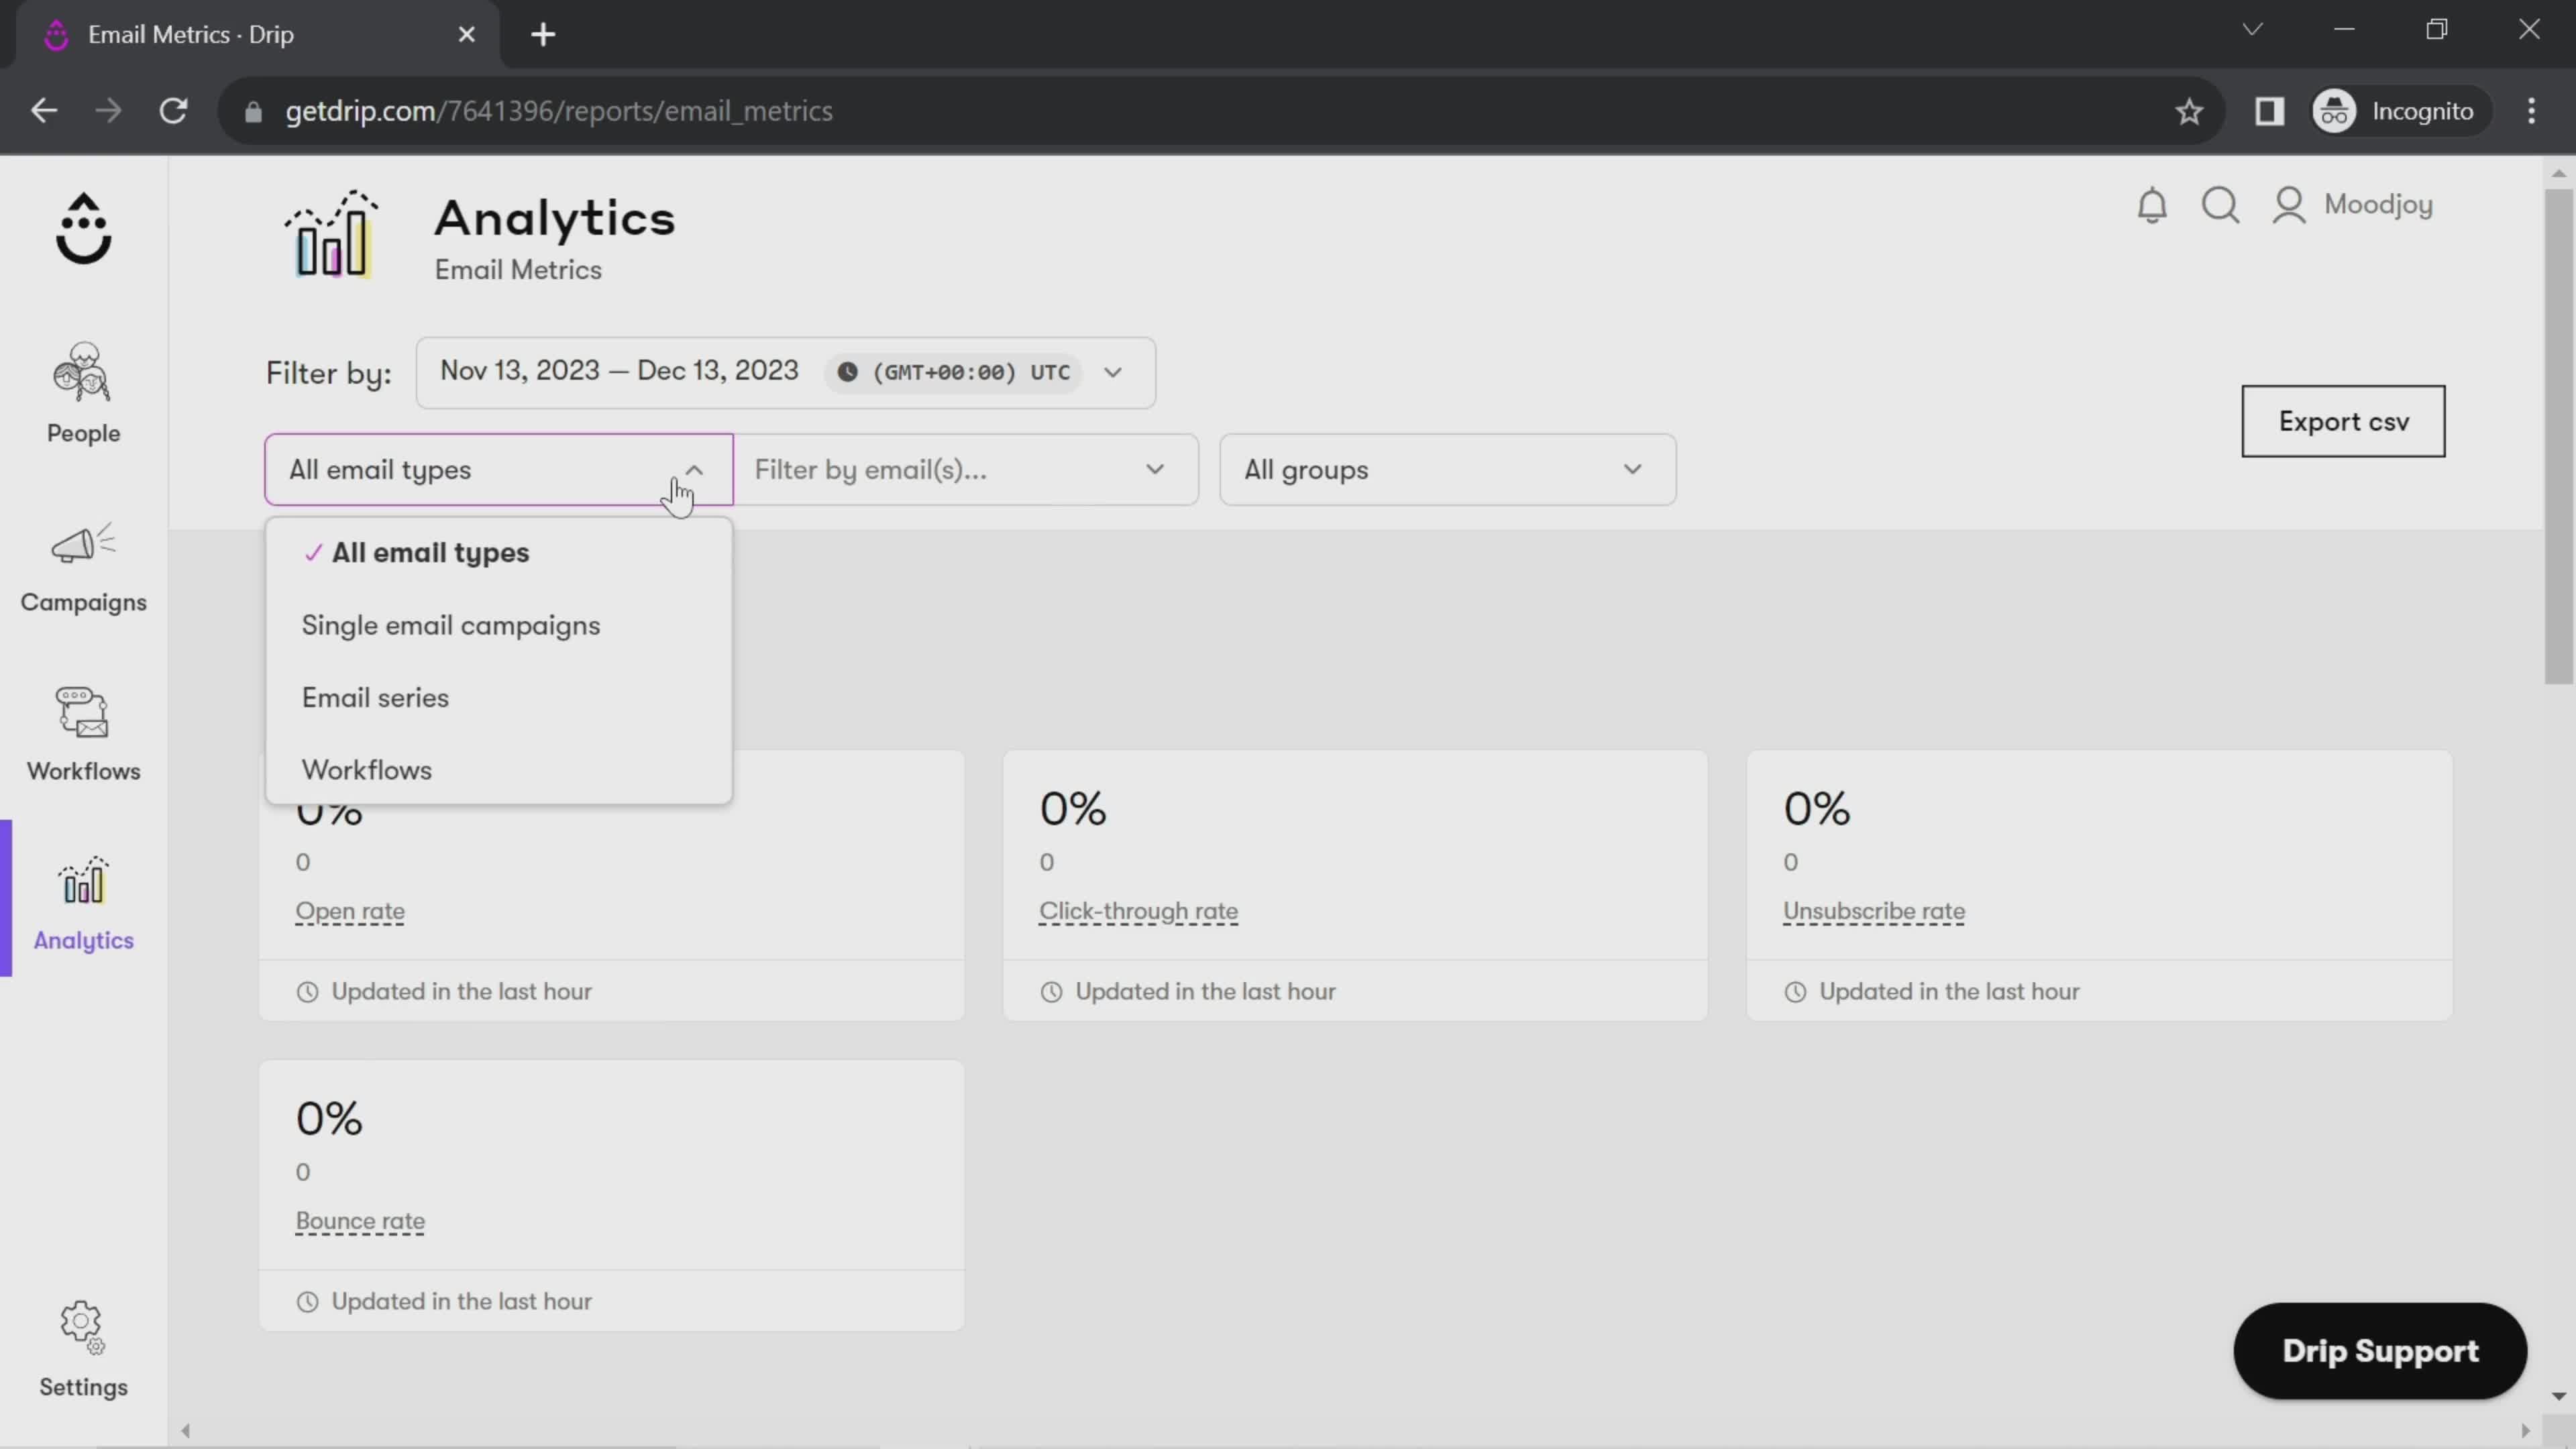The height and width of the screenshot is (1449, 2576).
Task: Click the Bounce rate label
Action: click(x=360, y=1221)
